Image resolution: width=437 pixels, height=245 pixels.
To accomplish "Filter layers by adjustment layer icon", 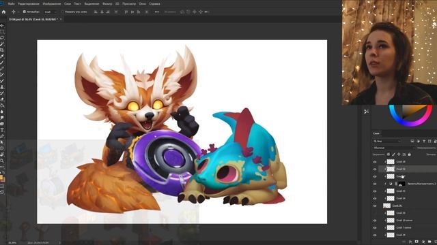I will pos(419,141).
